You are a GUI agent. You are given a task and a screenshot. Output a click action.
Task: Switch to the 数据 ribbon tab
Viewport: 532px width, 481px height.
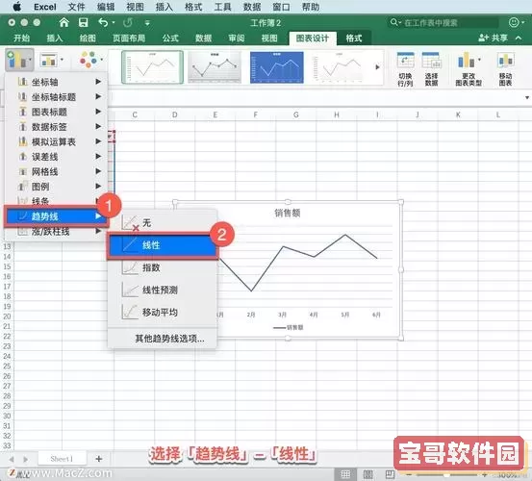pyautogui.click(x=203, y=38)
